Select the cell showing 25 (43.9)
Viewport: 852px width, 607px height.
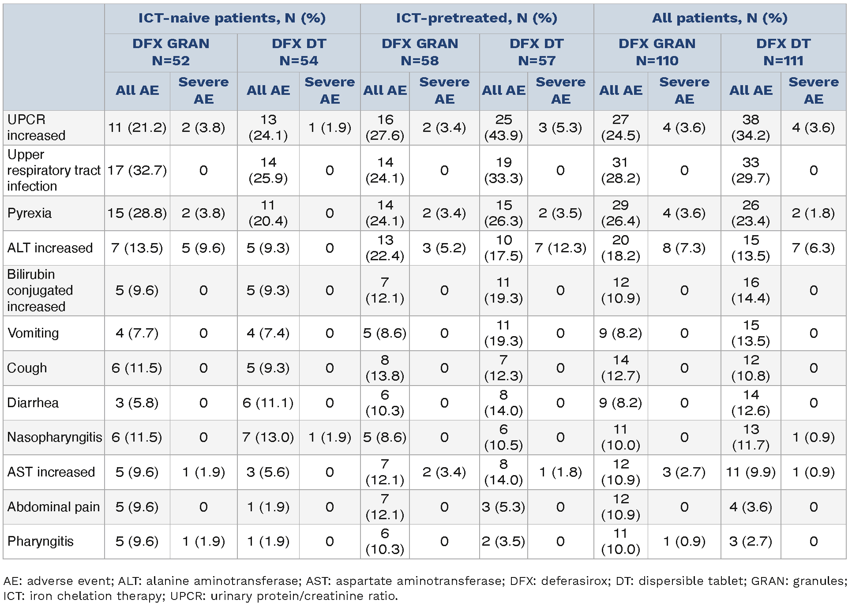(x=503, y=127)
